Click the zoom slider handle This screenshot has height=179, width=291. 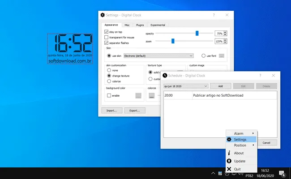[x=173, y=41]
